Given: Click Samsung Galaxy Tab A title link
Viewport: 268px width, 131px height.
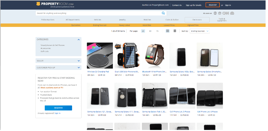Looking at the screenshot, I should pos(155,112).
